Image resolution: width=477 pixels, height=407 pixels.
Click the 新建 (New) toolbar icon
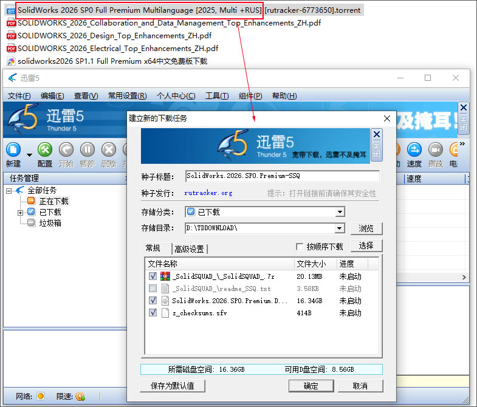pyautogui.click(x=13, y=149)
